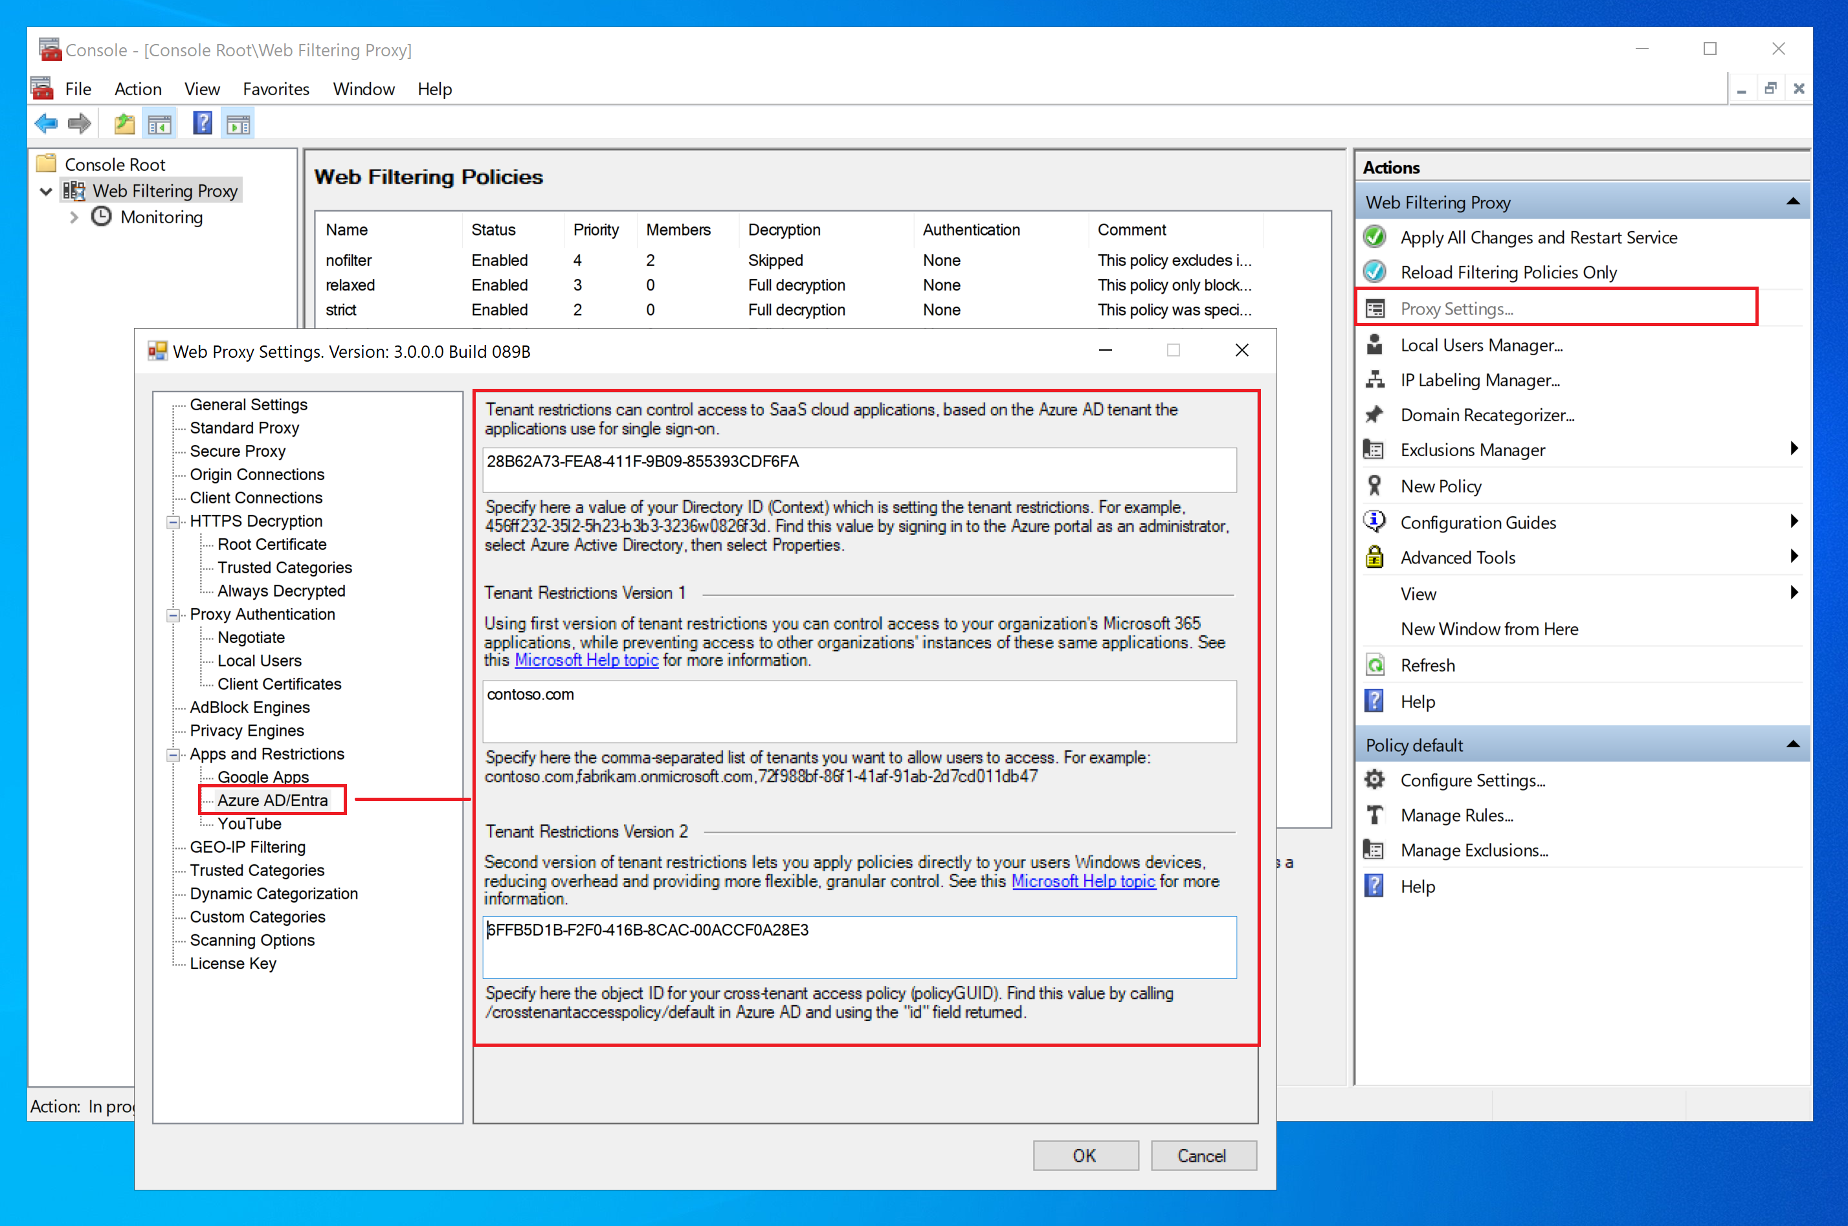The width and height of the screenshot is (1848, 1226).
Task: Select Secure Proxy in settings tree
Action: 238,451
